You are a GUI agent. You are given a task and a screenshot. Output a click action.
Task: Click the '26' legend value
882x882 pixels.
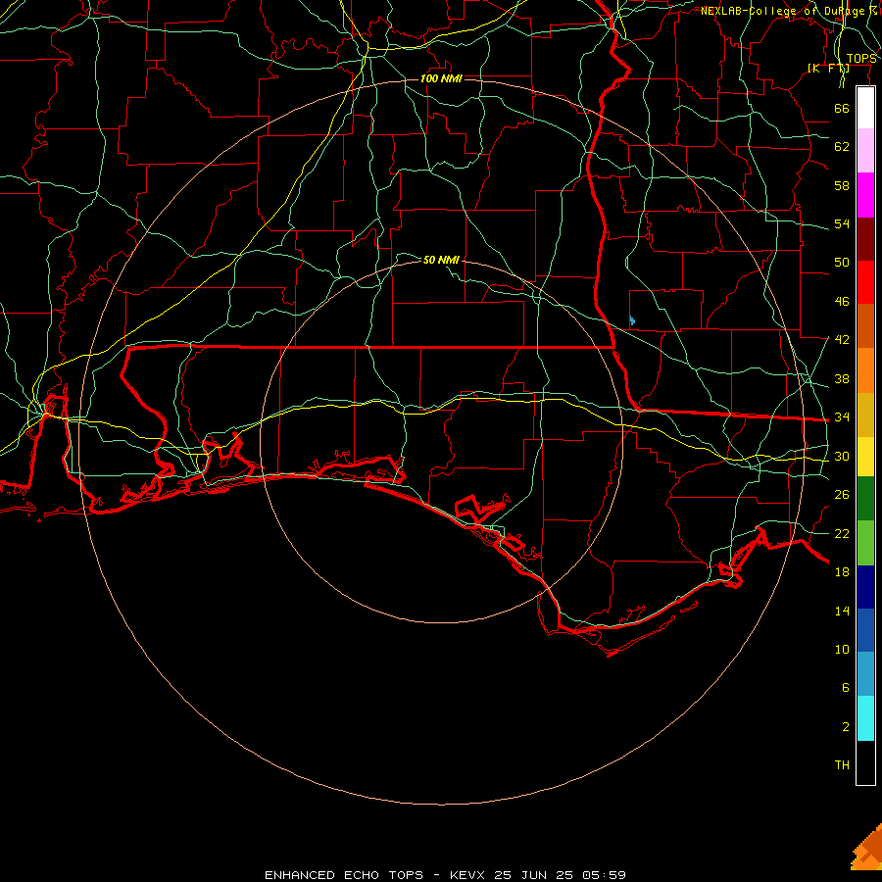[842, 495]
